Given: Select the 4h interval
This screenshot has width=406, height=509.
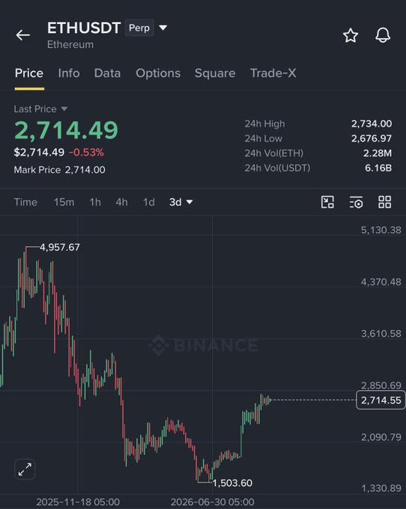Looking at the screenshot, I should click(121, 202).
